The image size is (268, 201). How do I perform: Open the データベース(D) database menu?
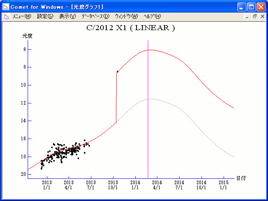click(x=95, y=16)
